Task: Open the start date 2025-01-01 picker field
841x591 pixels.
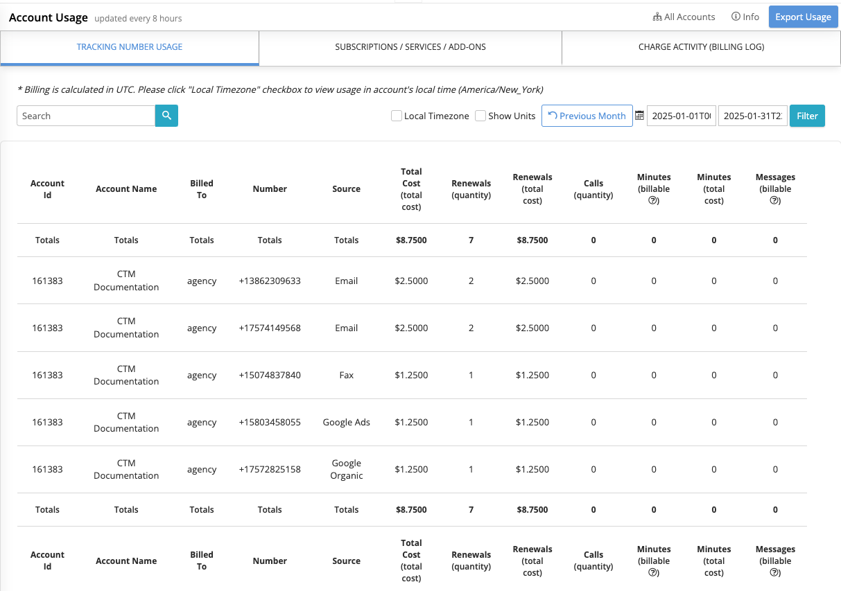Action: coord(681,116)
